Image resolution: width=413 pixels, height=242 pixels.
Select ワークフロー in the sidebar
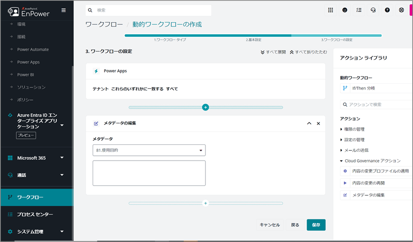(x=37, y=197)
